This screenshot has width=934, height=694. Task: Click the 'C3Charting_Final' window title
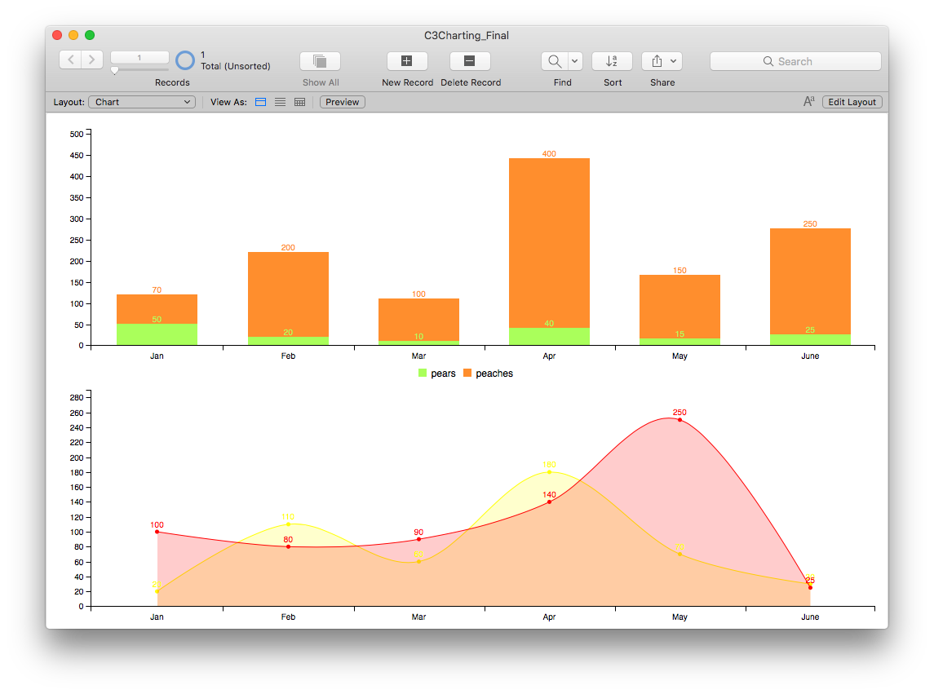coord(467,35)
